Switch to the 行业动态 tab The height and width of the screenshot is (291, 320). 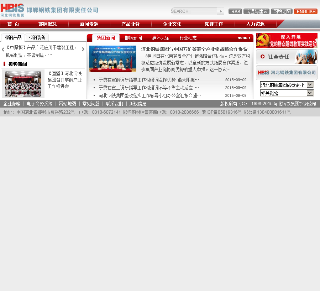pos(188,38)
